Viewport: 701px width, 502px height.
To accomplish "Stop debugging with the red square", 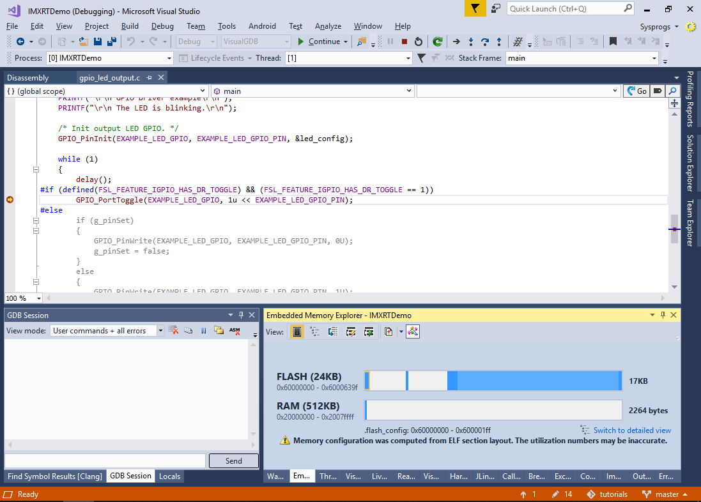I will point(404,42).
